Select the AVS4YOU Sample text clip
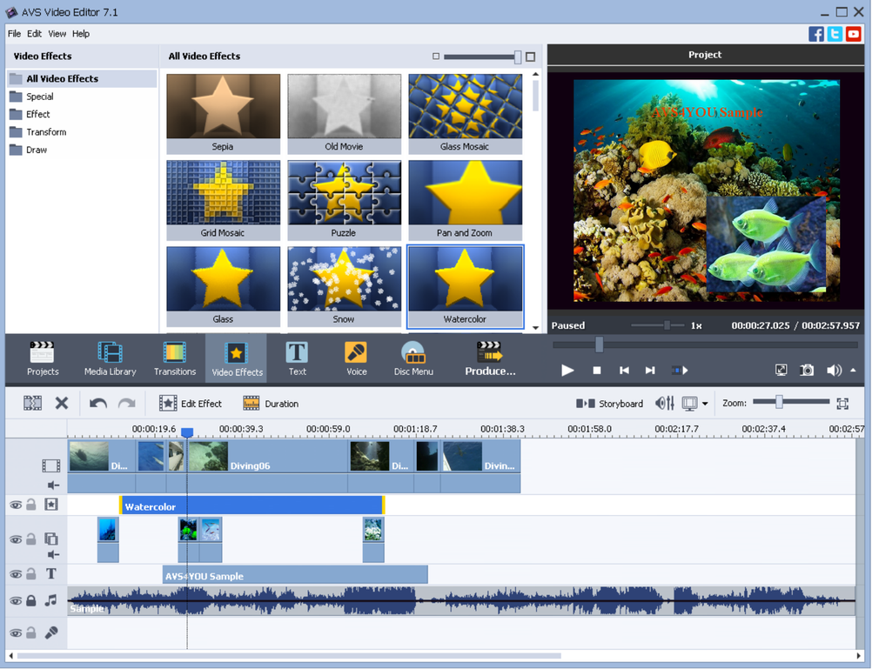Screen dimensions: 872x669 pos(295,575)
